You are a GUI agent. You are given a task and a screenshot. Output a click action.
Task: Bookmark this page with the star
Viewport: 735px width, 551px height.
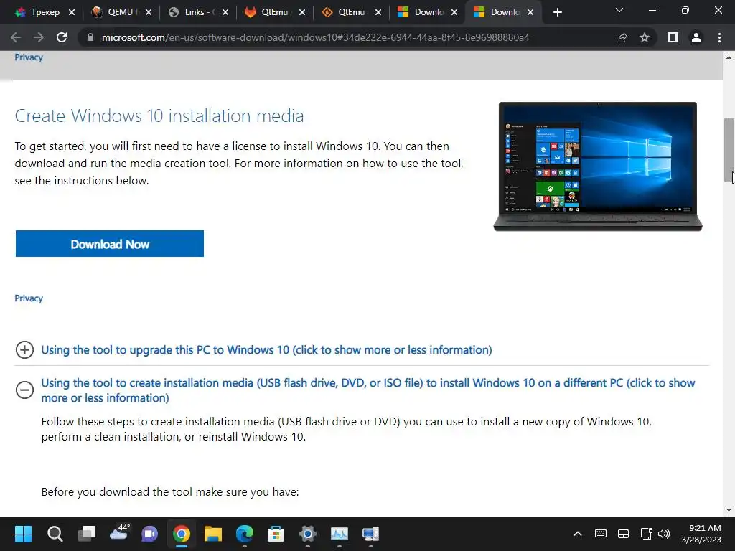(645, 37)
